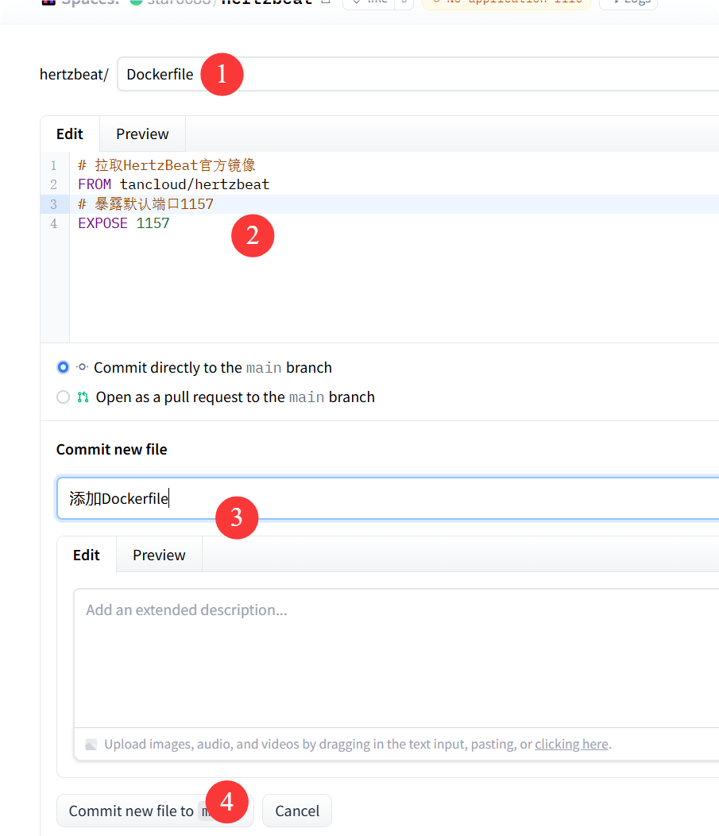Click the red circle numbered 1
Image resolution: width=719 pixels, height=836 pixels.
pyautogui.click(x=222, y=75)
